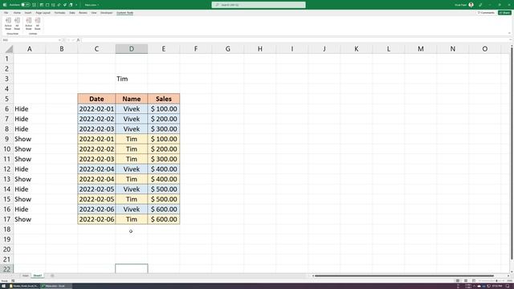Click the Share button
The width and height of the screenshot is (514, 289).
504,13
